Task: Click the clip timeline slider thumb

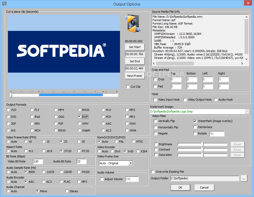Action: (11, 95)
